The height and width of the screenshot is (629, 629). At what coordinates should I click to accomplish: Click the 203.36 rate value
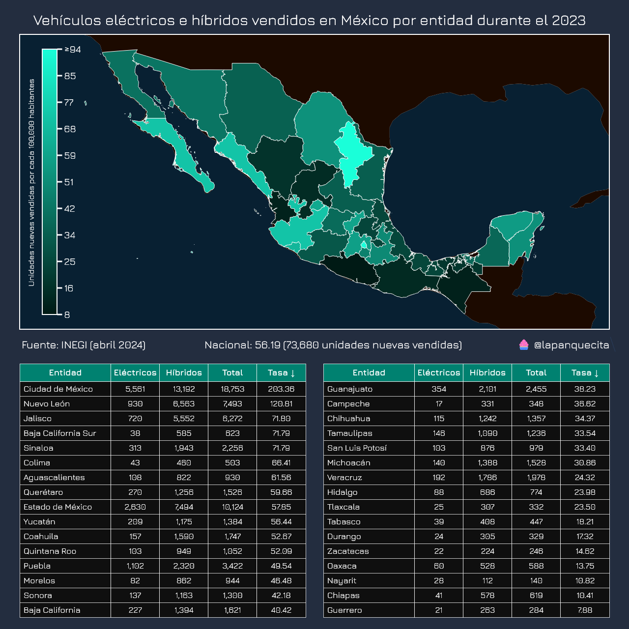[281, 389]
